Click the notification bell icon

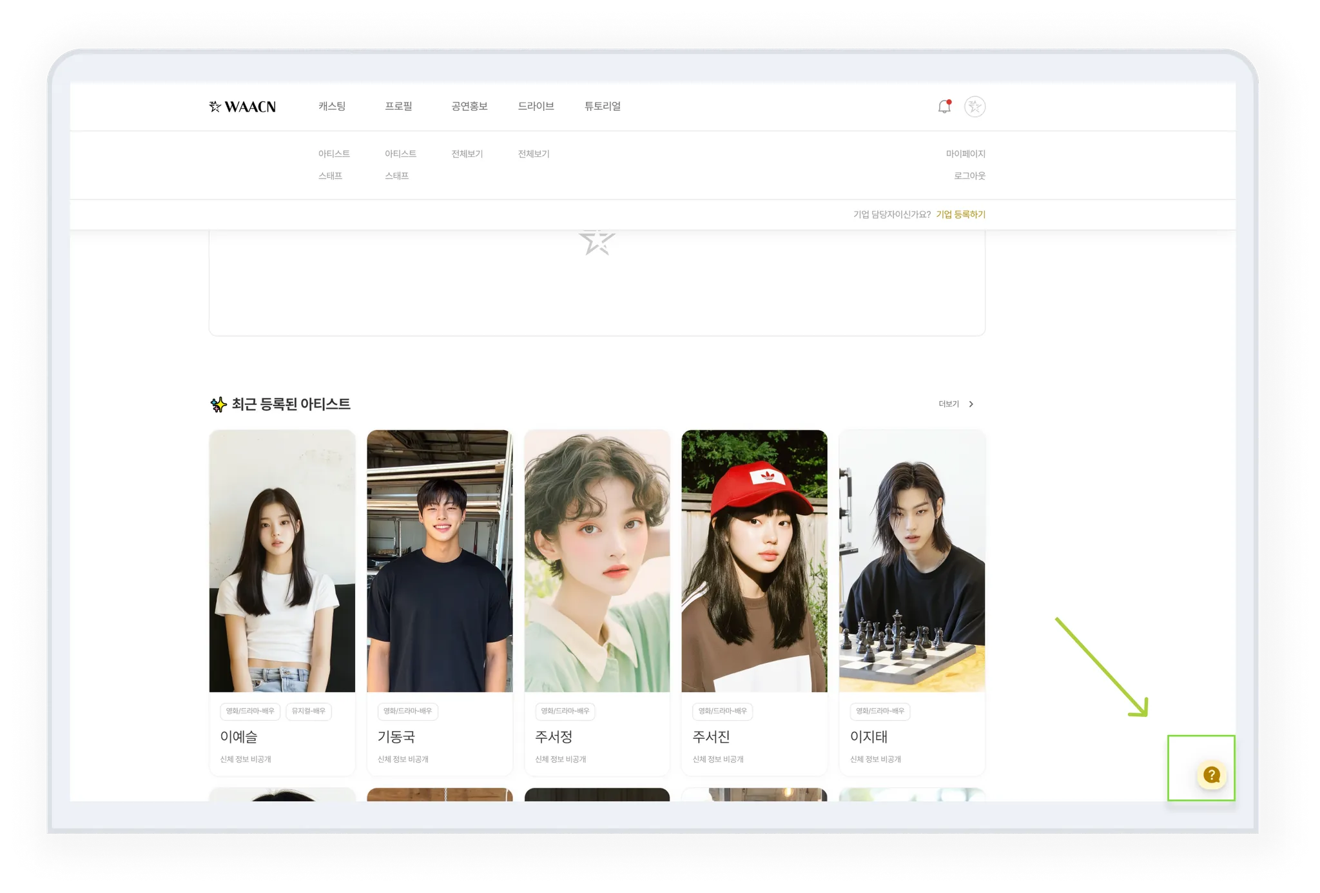[944, 106]
